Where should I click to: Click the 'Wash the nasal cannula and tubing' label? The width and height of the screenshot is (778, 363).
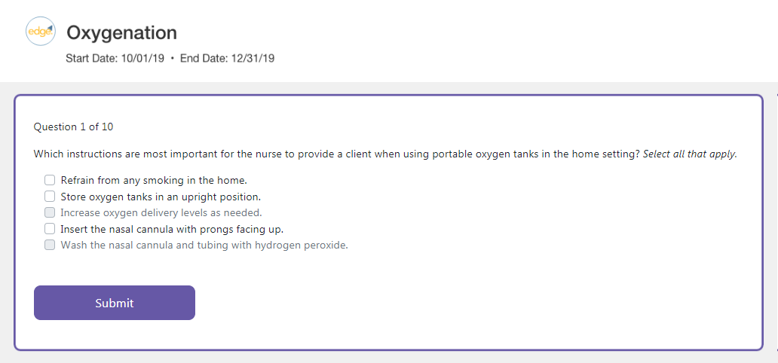(204, 245)
